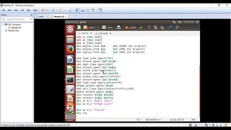Undo the last edit in gedit
Image resolution: width=231 pixels, height=130 pixels.
point(131,27)
